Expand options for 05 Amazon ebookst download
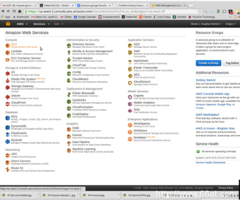240x200 pixels. click(x=79, y=195)
